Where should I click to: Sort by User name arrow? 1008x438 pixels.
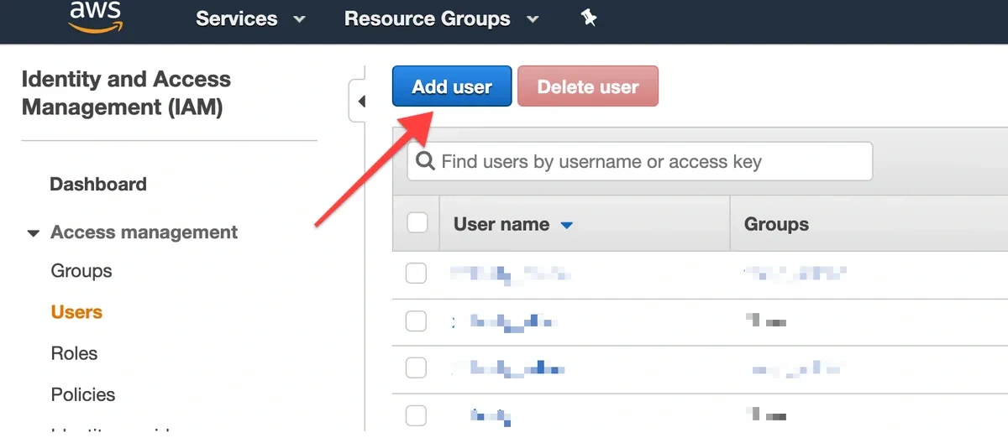point(566,225)
